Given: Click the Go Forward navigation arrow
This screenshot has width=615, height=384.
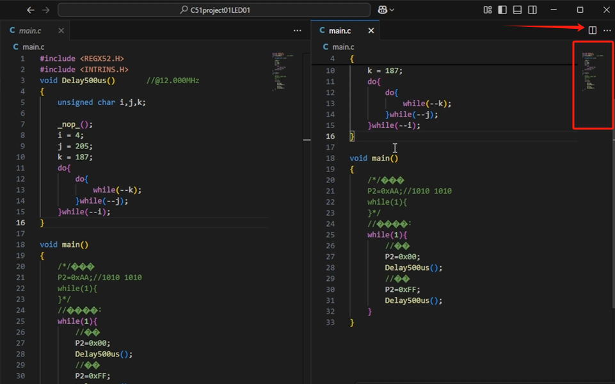Looking at the screenshot, I should [x=45, y=10].
